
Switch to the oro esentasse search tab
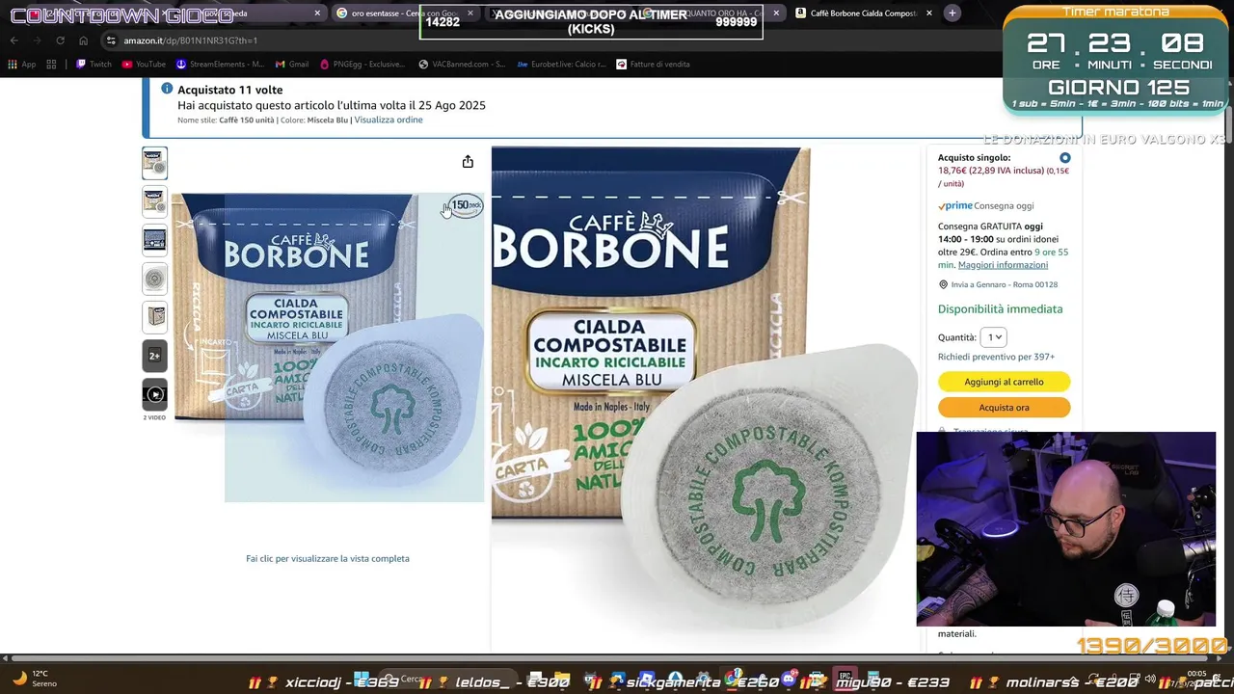click(x=403, y=13)
